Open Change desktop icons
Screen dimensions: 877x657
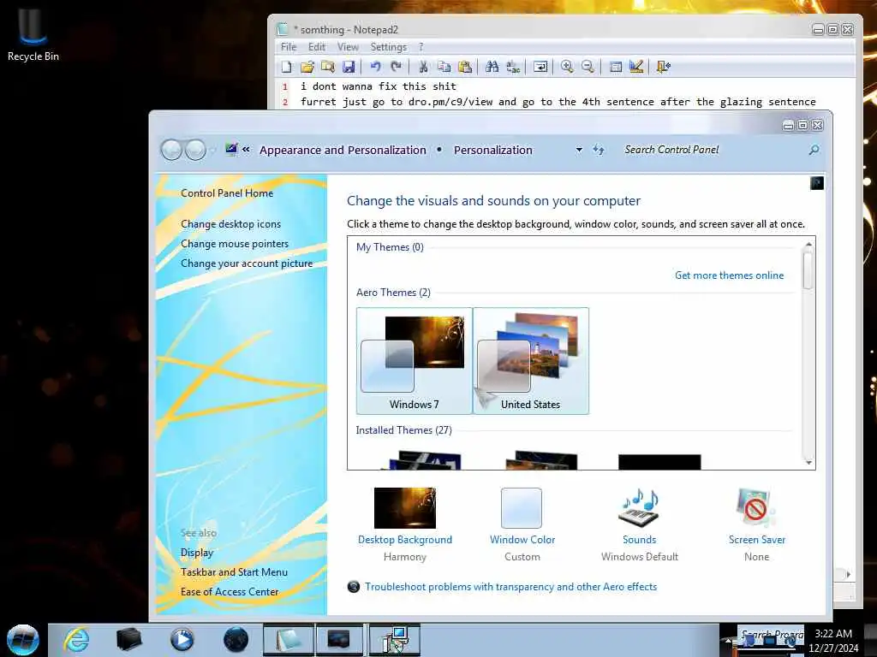coord(231,224)
